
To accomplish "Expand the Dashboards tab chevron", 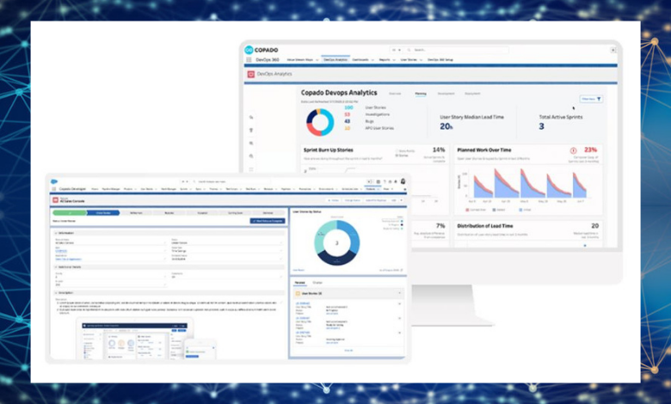I will click(372, 60).
